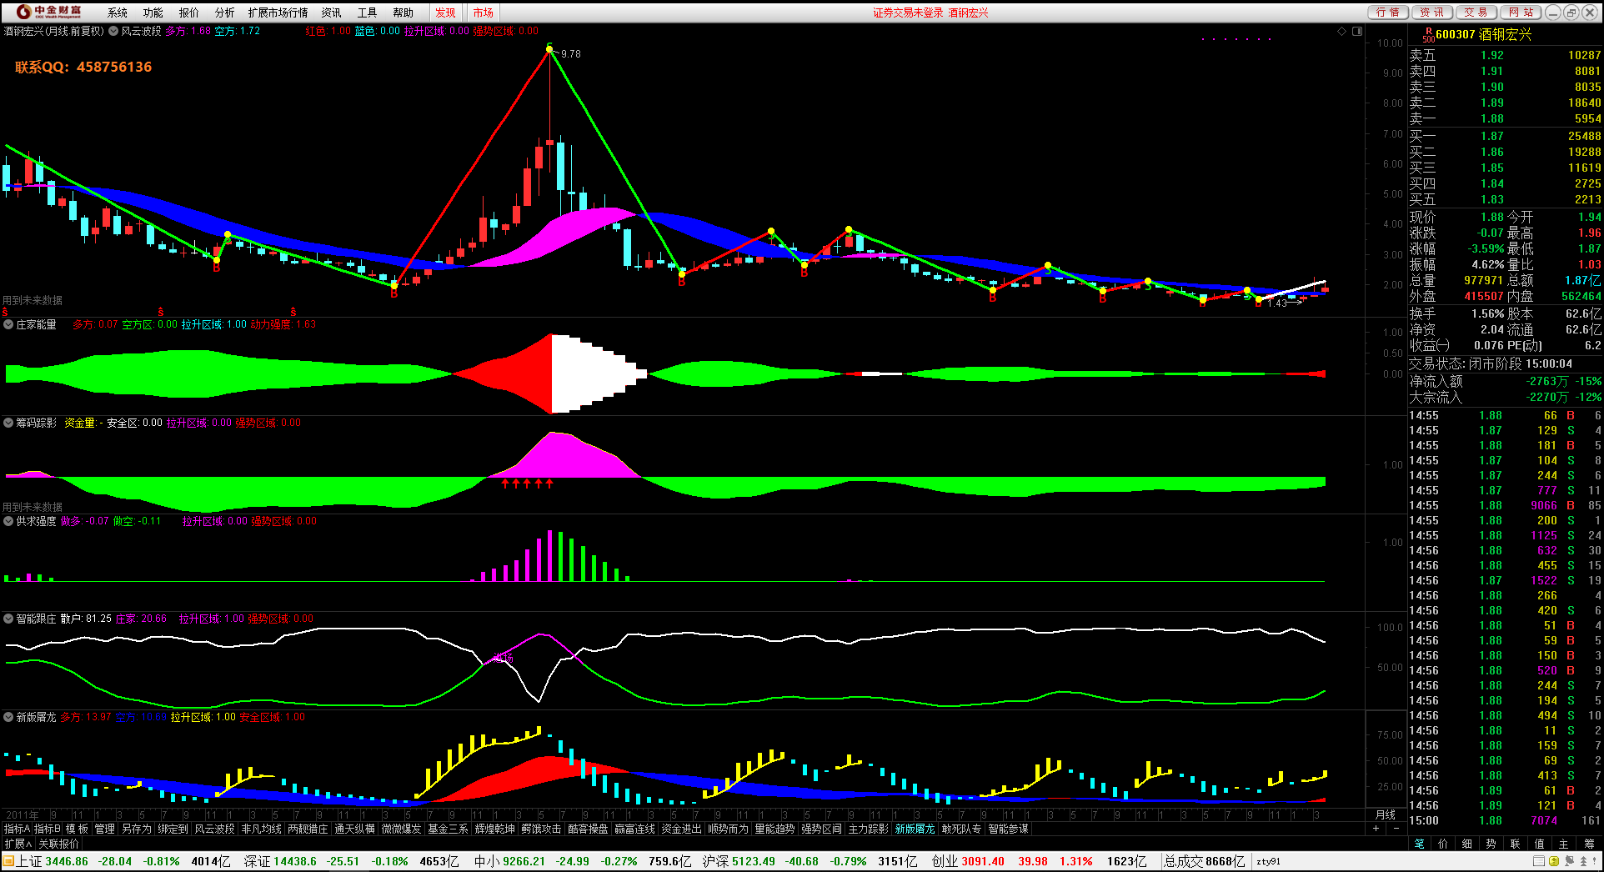The image size is (1604, 872).
Task: Select the 风云波段 indicator tab
Action: (215, 829)
